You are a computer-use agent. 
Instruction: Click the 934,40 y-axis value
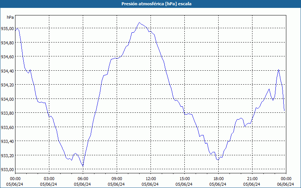[7, 71]
